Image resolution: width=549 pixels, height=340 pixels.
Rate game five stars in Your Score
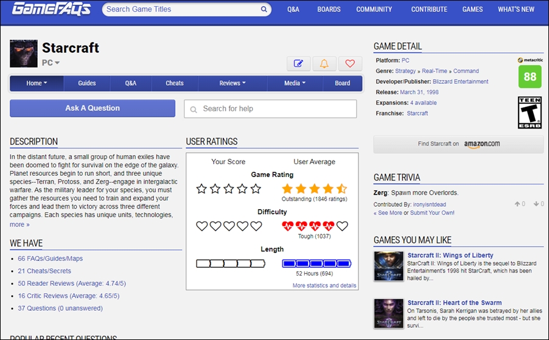256,189
